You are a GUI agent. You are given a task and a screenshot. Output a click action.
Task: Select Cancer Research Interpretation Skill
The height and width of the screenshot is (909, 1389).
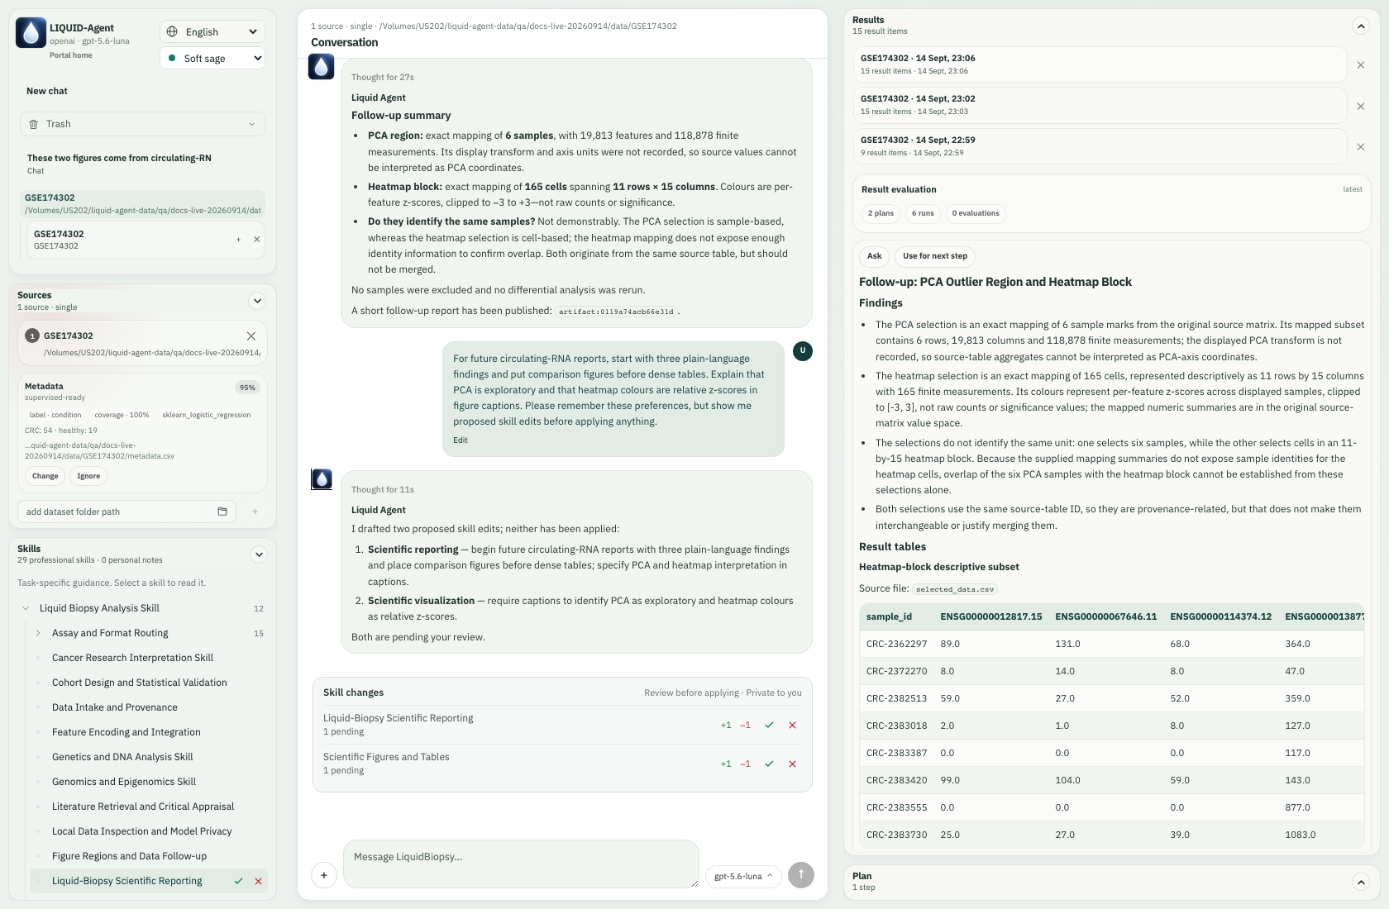(x=132, y=658)
